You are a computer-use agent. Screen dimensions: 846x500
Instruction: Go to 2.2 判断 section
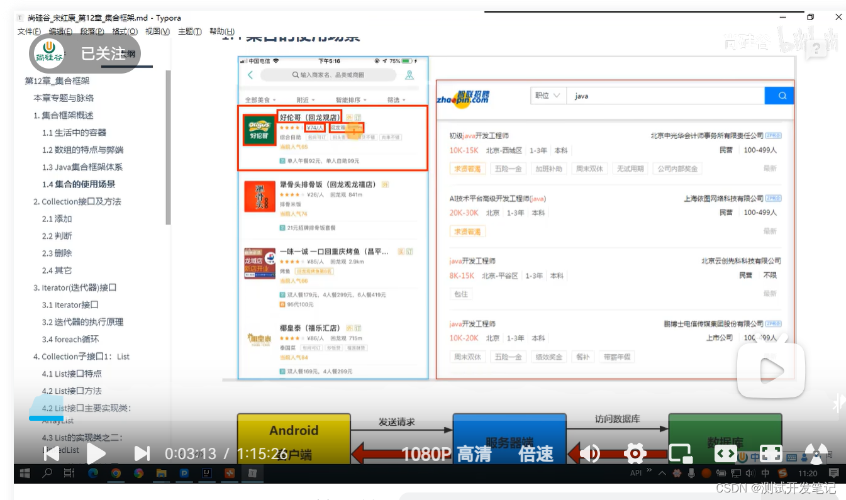57,236
